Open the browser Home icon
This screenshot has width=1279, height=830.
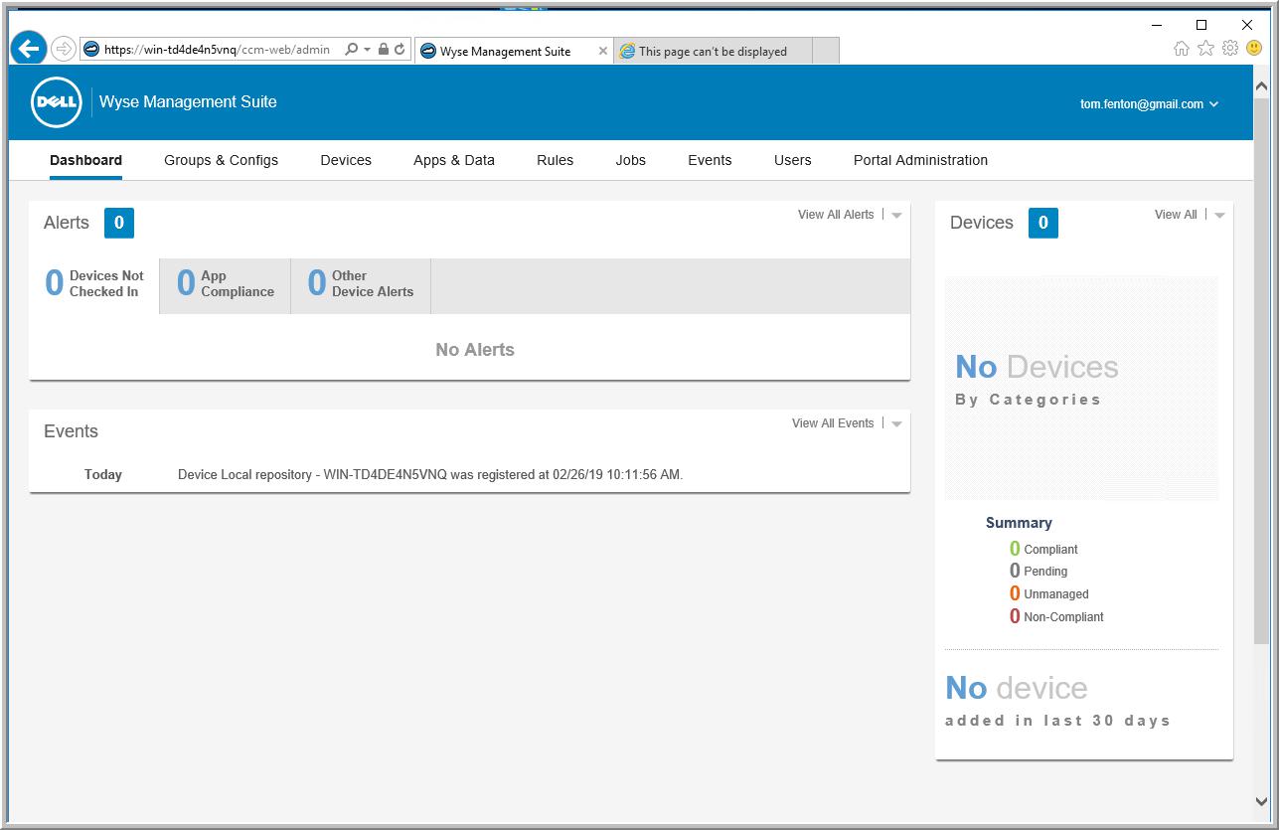pos(1181,49)
